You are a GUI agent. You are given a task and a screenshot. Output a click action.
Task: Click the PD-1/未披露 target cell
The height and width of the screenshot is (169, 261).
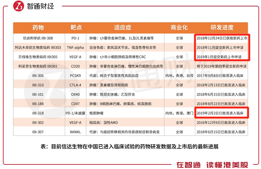(x=75, y=113)
